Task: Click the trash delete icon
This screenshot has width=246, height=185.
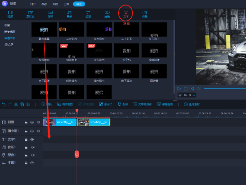Action: pos(22,104)
